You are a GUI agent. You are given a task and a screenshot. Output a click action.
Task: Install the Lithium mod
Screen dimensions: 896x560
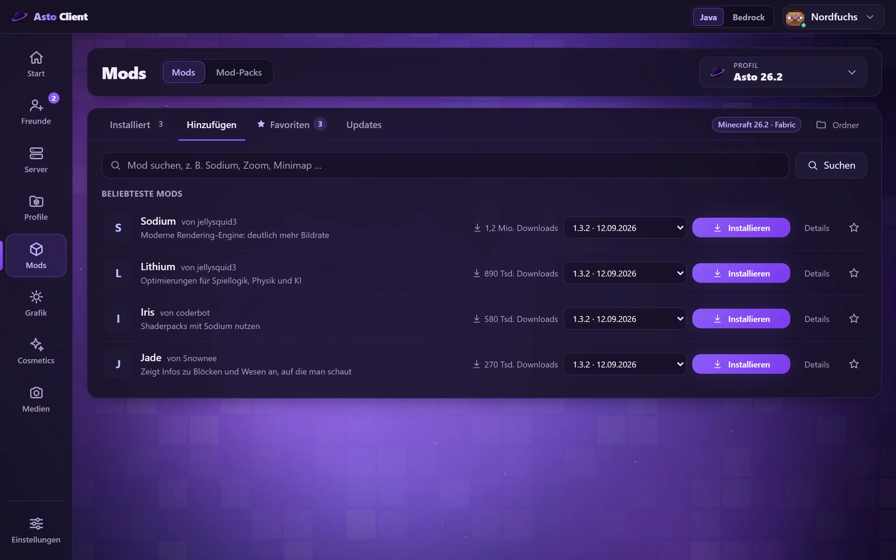[741, 273]
